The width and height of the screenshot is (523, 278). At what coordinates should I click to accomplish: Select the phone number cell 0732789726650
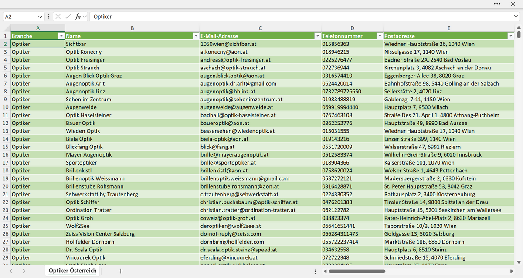pos(352,92)
